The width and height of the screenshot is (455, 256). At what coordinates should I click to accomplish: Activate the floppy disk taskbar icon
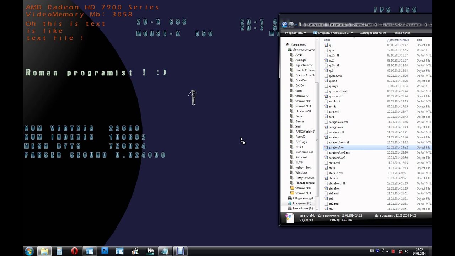tap(180, 251)
